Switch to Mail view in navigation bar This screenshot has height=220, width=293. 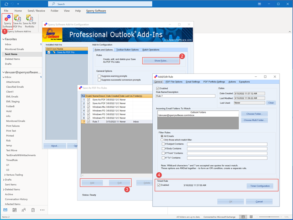5,210
